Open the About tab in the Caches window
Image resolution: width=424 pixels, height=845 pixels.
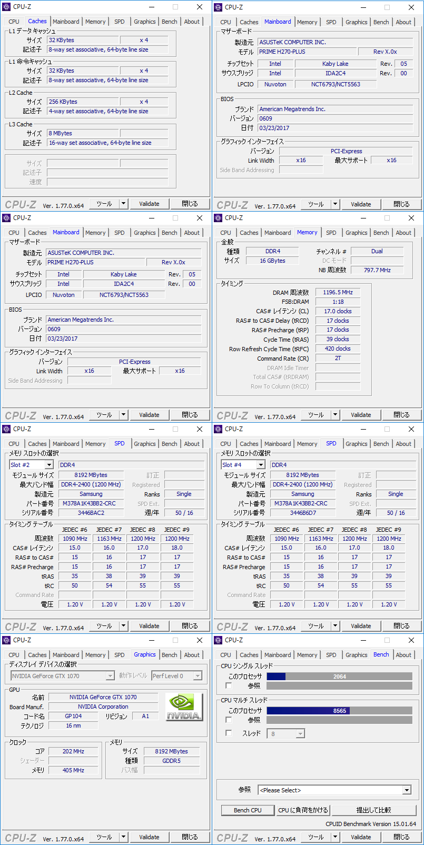point(192,22)
